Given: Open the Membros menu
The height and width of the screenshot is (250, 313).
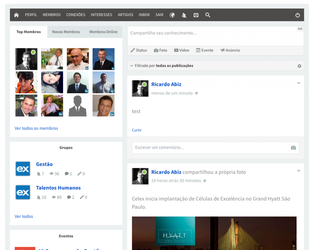Looking at the screenshot, I should coord(52,15).
